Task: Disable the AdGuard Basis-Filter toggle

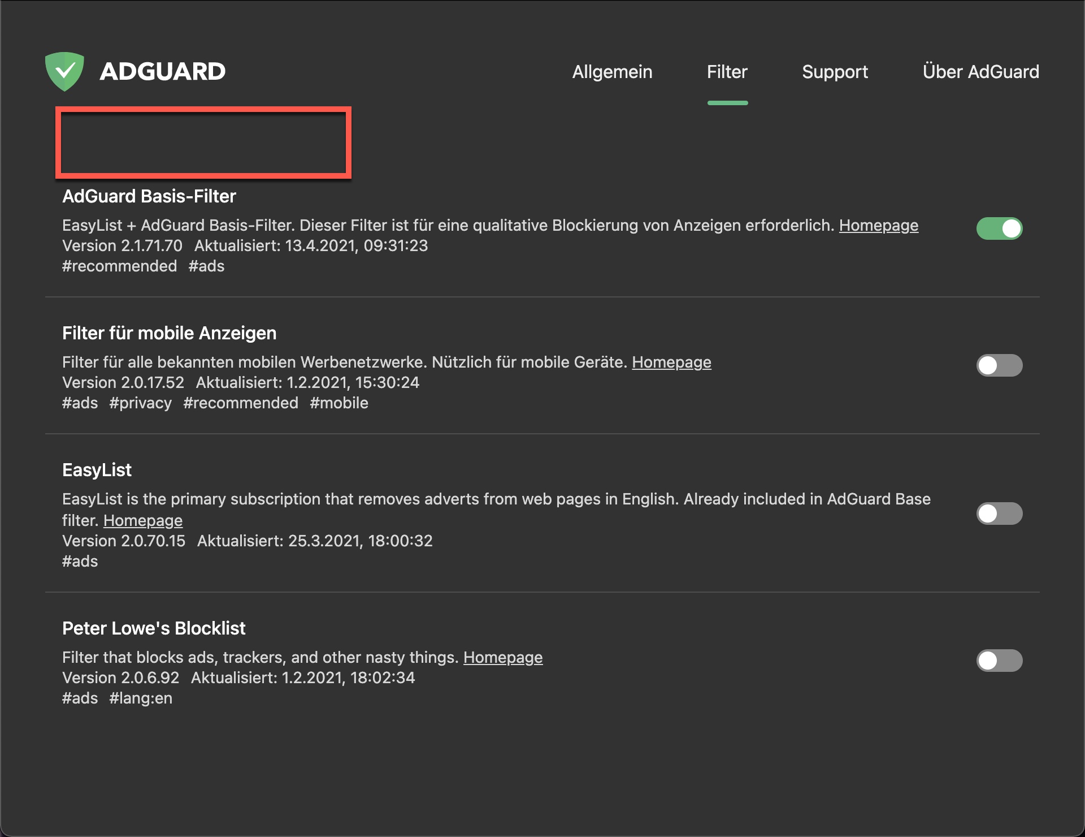Action: (x=999, y=228)
